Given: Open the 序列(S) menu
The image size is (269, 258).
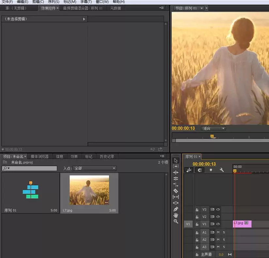Looking at the screenshot, I should pyautogui.click(x=54, y=2).
